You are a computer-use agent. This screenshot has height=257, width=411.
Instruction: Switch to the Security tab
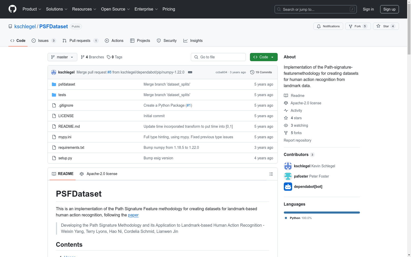tap(167, 41)
